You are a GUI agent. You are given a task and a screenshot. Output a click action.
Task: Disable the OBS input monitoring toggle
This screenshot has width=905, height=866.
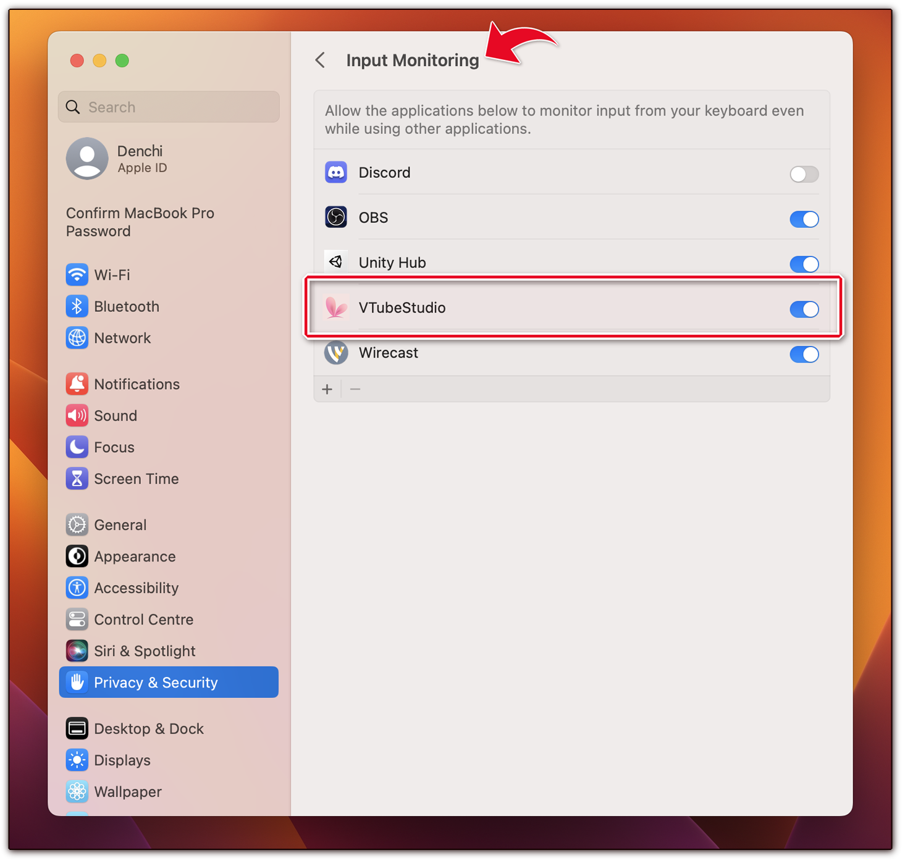[804, 219]
